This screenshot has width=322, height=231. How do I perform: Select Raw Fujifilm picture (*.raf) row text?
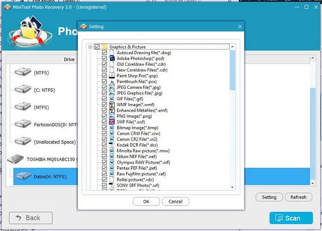point(141,174)
